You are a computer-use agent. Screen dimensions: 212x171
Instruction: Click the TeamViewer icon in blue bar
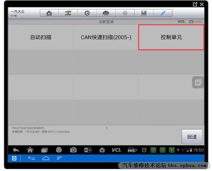coord(14,158)
